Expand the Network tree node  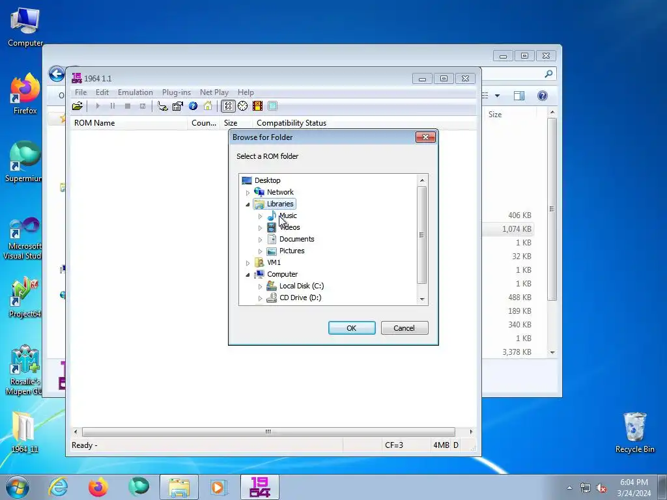pos(248,193)
